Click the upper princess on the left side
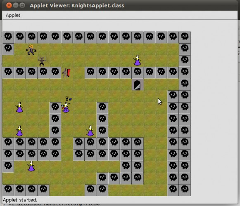This screenshot has height=206, width=240. [x=19, y=108]
